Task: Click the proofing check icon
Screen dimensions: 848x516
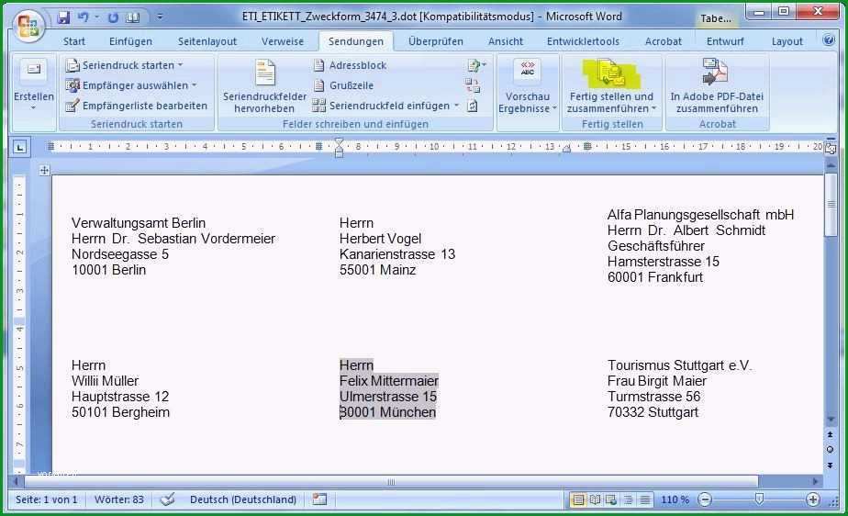Action: pos(168,499)
